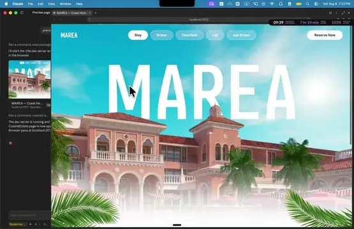Open the dropdown next to the plus icon
354x229 pixels.
38,225
